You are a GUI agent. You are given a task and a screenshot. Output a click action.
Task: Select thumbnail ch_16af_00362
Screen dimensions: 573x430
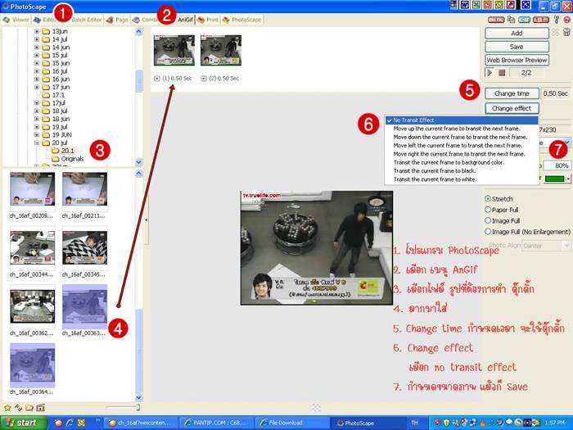pos(33,306)
